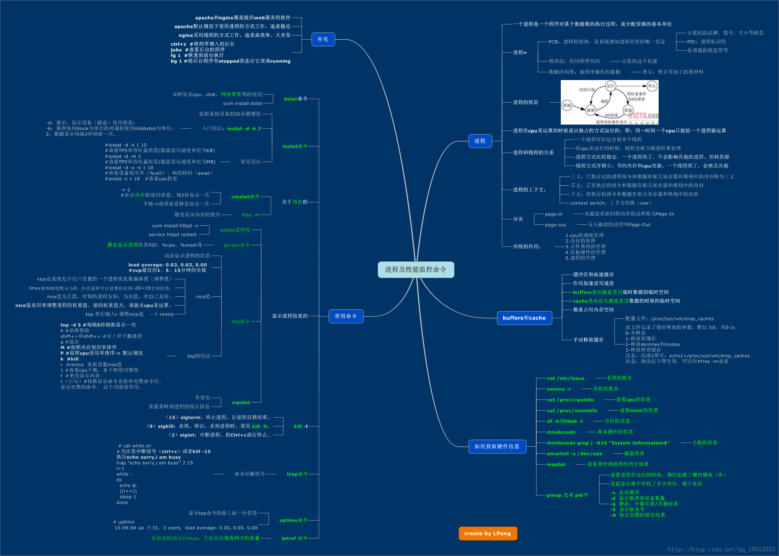Click the nice值 subtopic
Viewport: 779px width, 556px height.
coord(203,296)
